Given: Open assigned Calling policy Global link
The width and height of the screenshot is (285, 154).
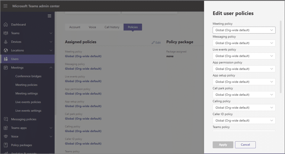Looking at the screenshot, I should coord(83,131).
